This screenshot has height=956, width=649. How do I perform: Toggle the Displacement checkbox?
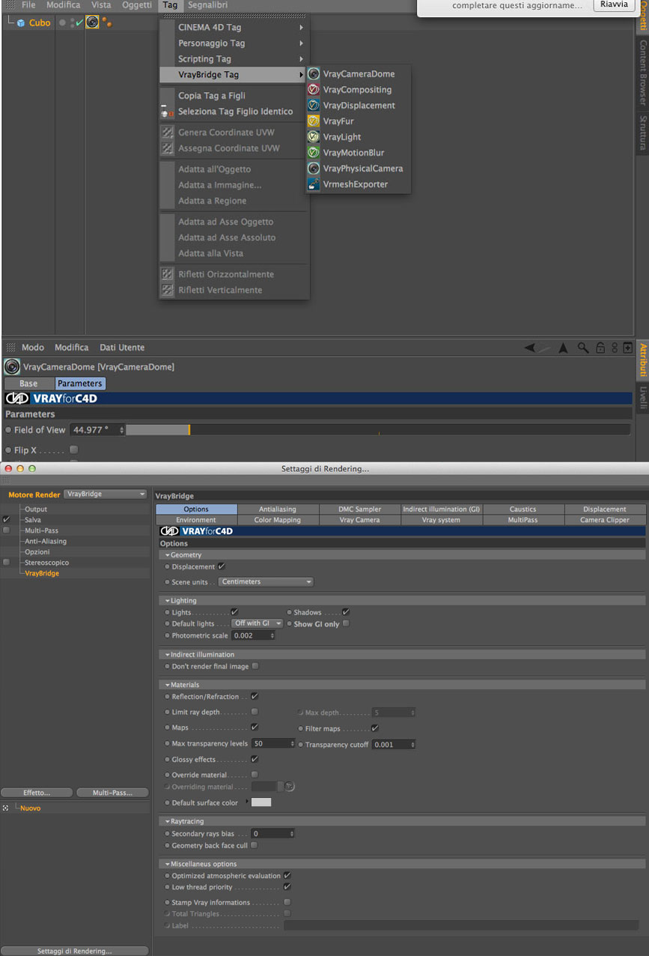[222, 566]
